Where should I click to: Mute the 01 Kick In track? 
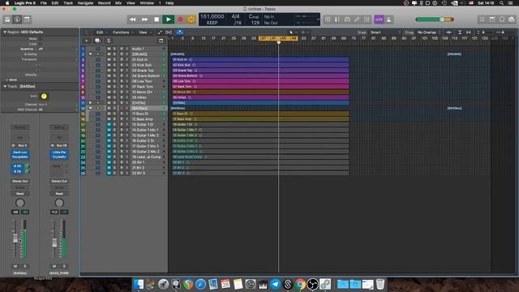pos(109,59)
